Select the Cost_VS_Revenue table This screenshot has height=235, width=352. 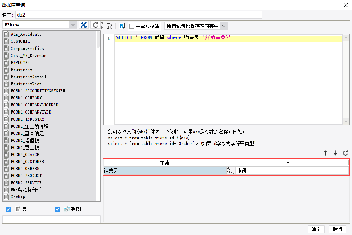pos(29,55)
